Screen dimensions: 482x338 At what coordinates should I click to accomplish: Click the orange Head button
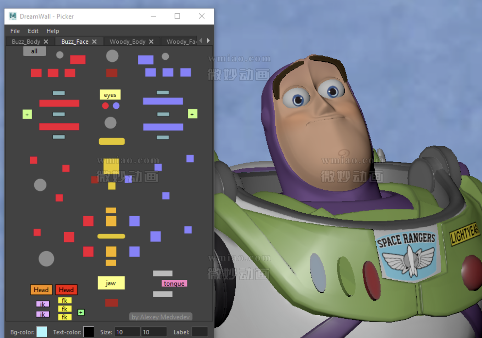point(41,290)
